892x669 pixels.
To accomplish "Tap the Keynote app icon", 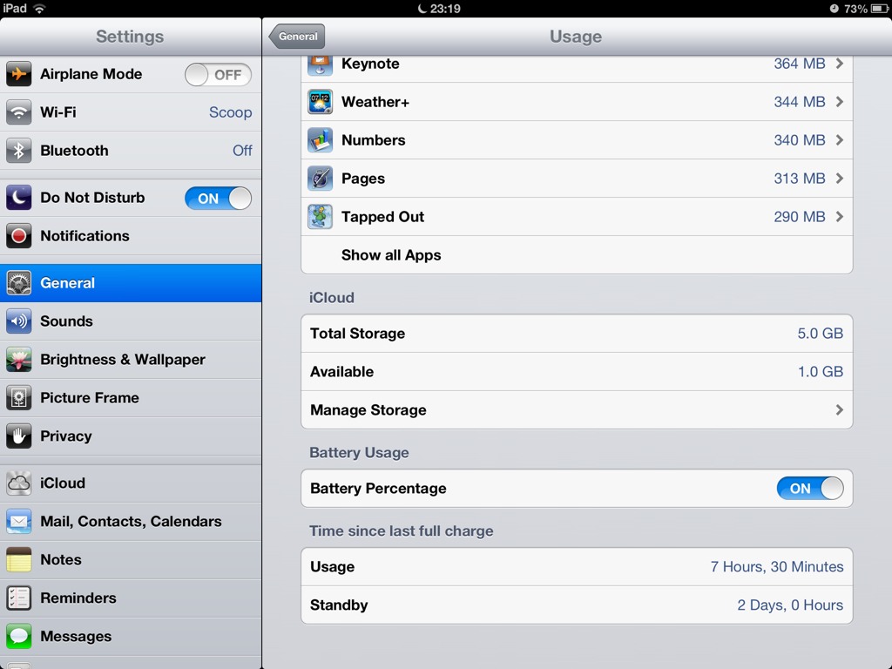I will (x=321, y=64).
